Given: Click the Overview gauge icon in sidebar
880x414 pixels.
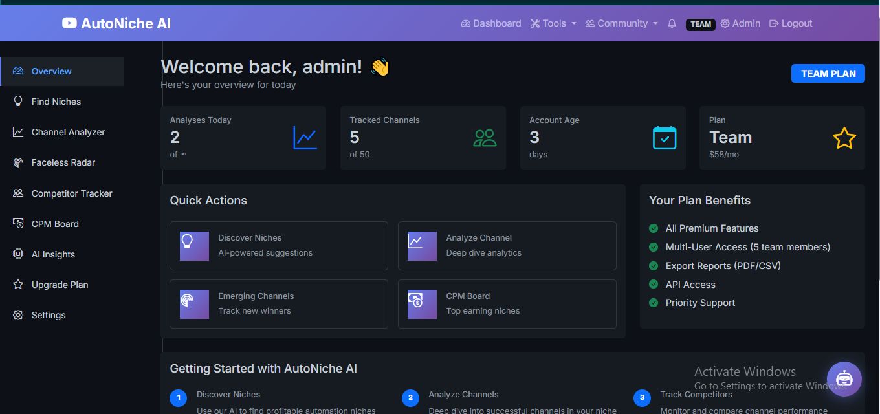Looking at the screenshot, I should pos(18,71).
